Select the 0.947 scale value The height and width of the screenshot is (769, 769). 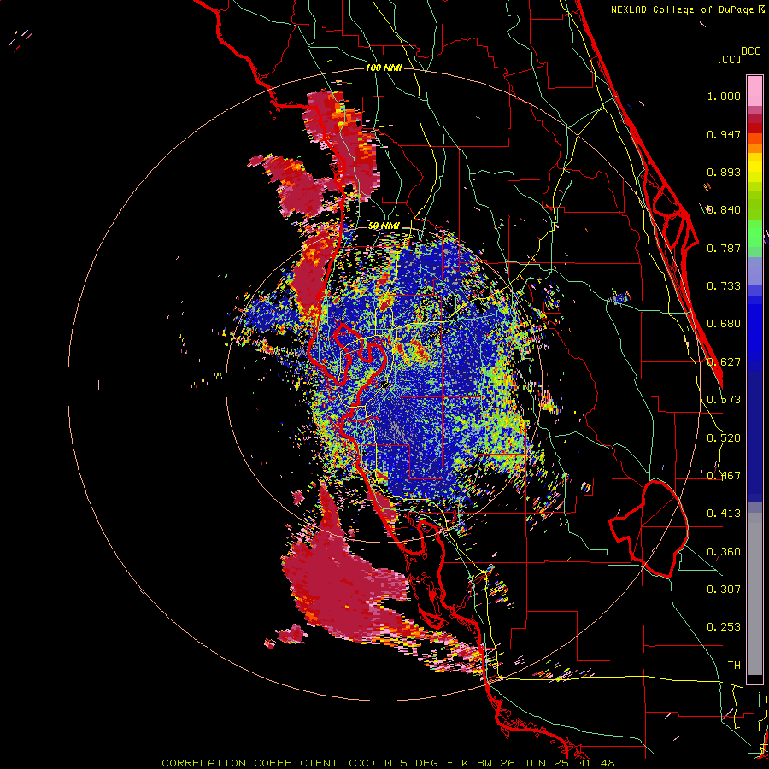click(724, 134)
